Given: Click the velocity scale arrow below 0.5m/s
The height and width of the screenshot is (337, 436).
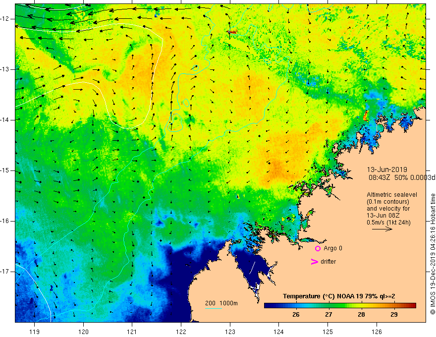Looking at the screenshot, I should 382,229.
